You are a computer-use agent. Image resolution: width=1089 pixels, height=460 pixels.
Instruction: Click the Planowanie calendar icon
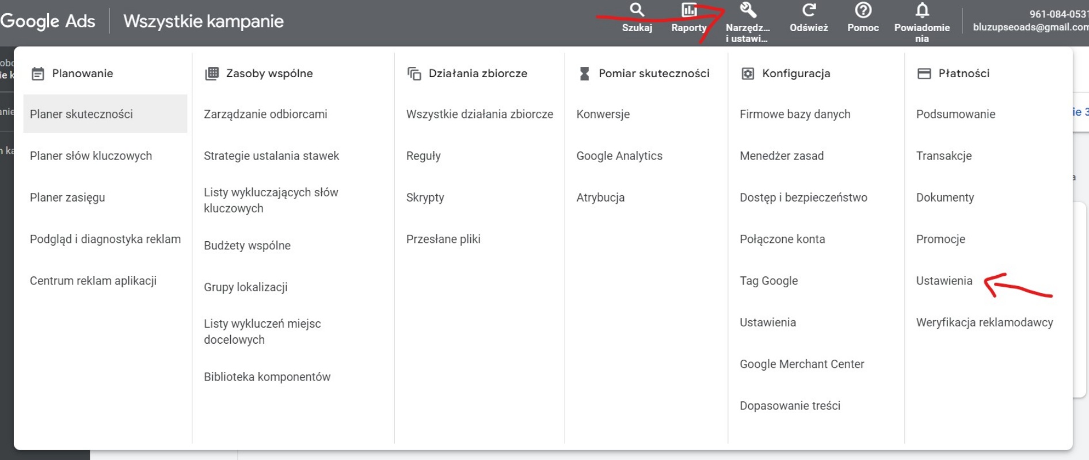point(38,74)
